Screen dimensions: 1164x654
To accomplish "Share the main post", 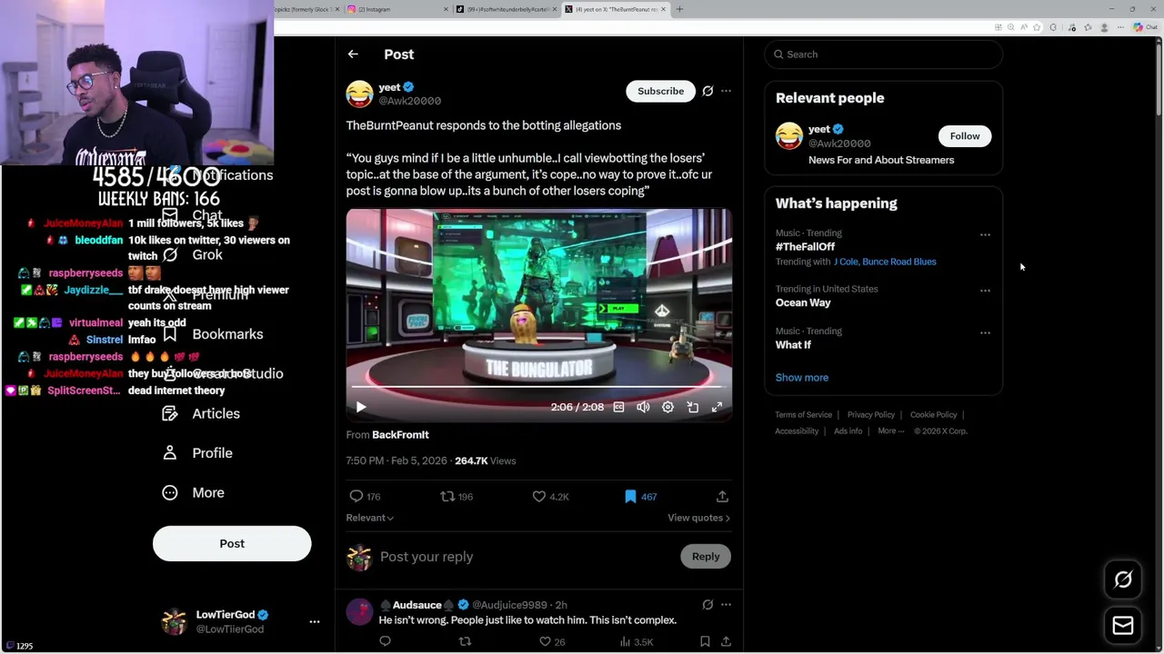I will (x=722, y=497).
